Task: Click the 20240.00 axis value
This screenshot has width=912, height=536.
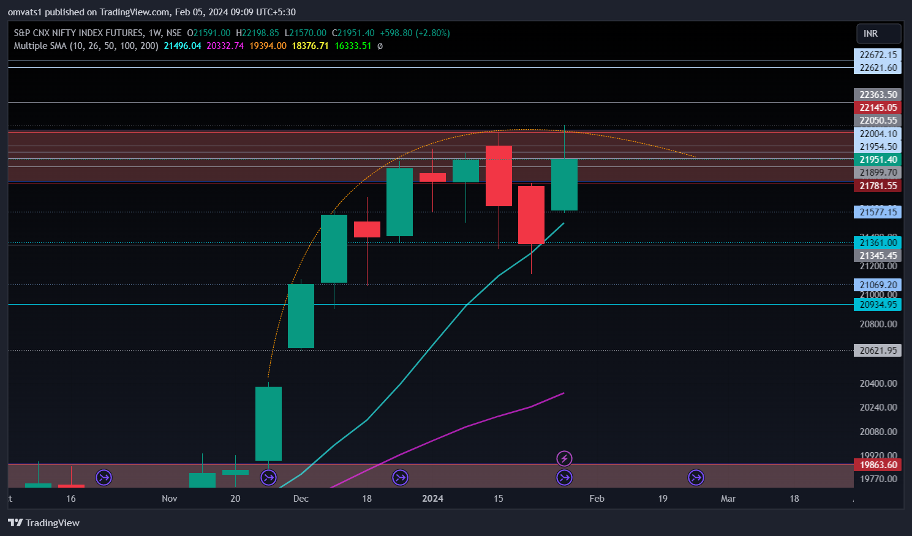Action: pyautogui.click(x=878, y=408)
